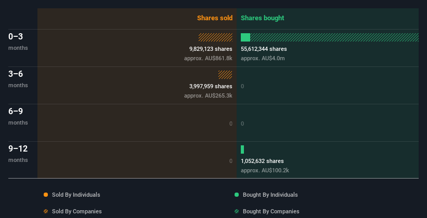Click the orange 'Sold By Individuals' legend dot

pos(46,195)
